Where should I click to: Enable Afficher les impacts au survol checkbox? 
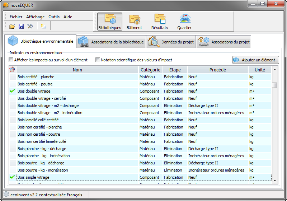click(11, 60)
